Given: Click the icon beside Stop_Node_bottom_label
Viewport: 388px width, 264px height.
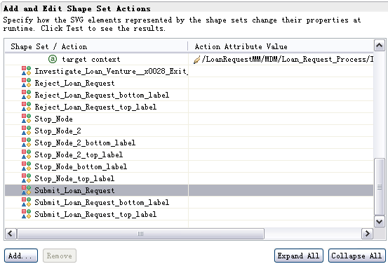Looking at the screenshot, I should [26, 166].
